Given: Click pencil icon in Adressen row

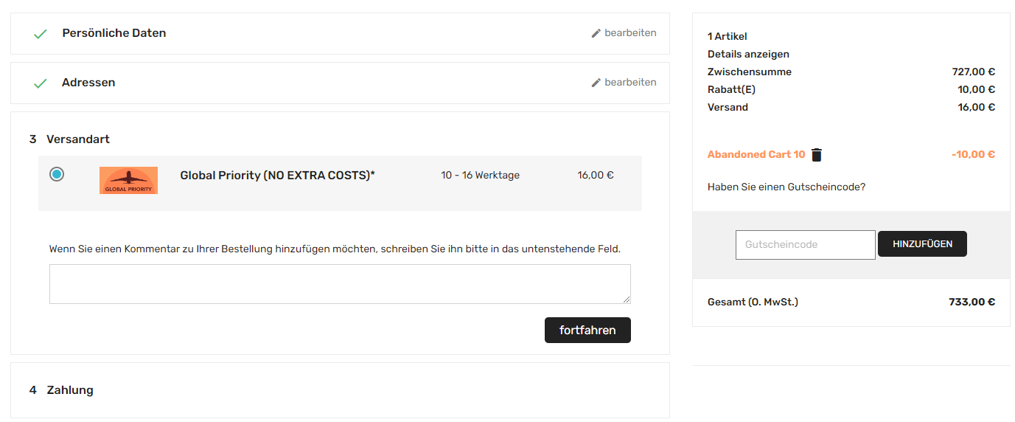Looking at the screenshot, I should (x=596, y=83).
